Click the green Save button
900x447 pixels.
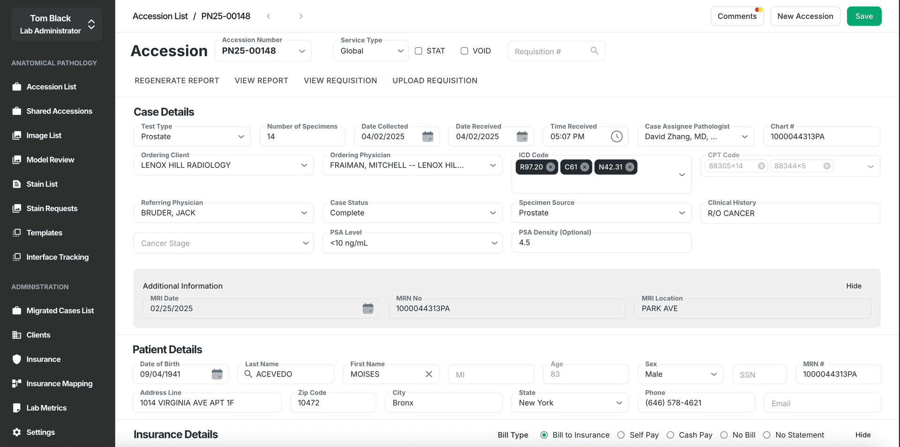(x=863, y=16)
